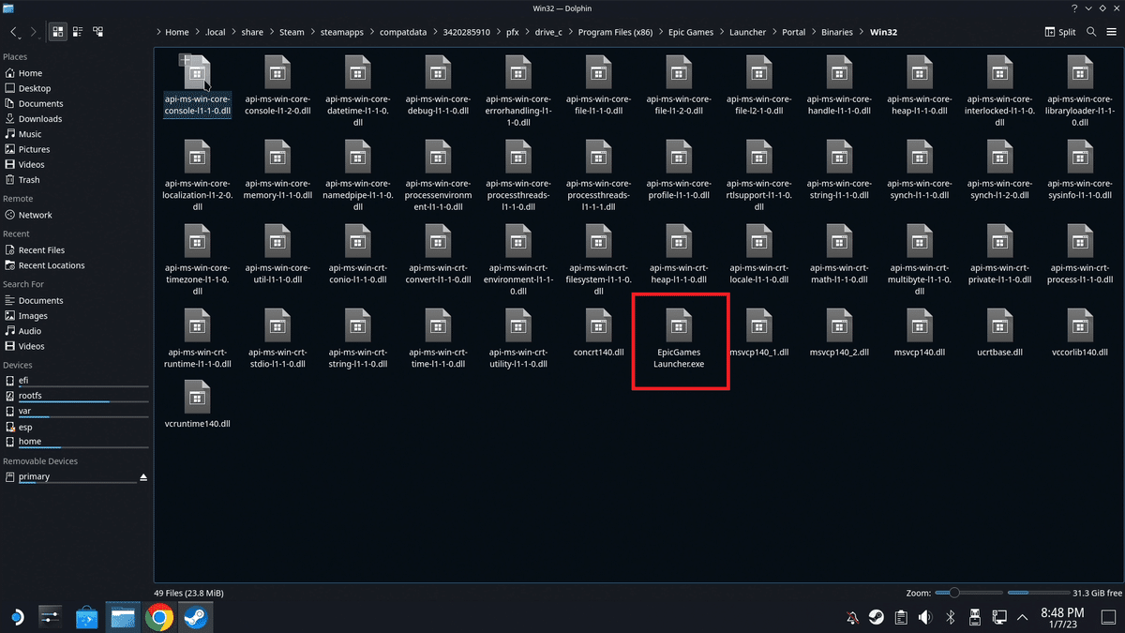The height and width of the screenshot is (633, 1125).
Task: Select msvcp140_1.dll file
Action: pos(759,335)
